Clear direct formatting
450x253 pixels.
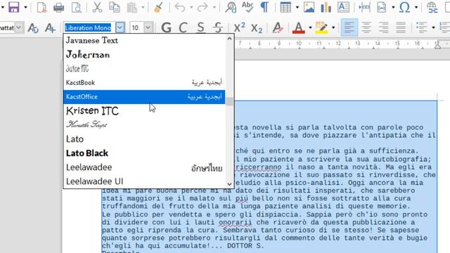pos(278,28)
